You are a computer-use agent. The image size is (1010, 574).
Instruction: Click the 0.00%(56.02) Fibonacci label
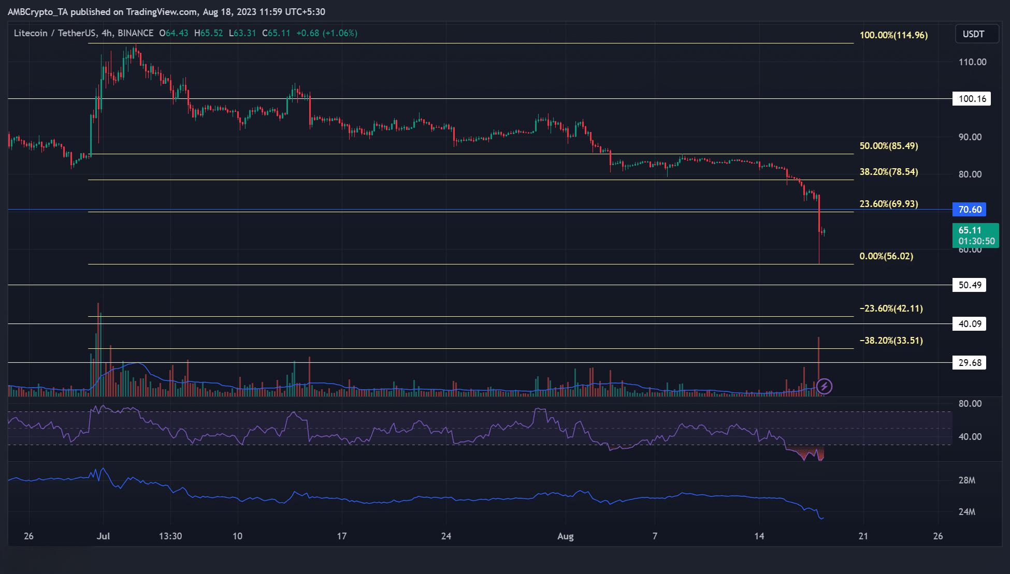point(886,256)
